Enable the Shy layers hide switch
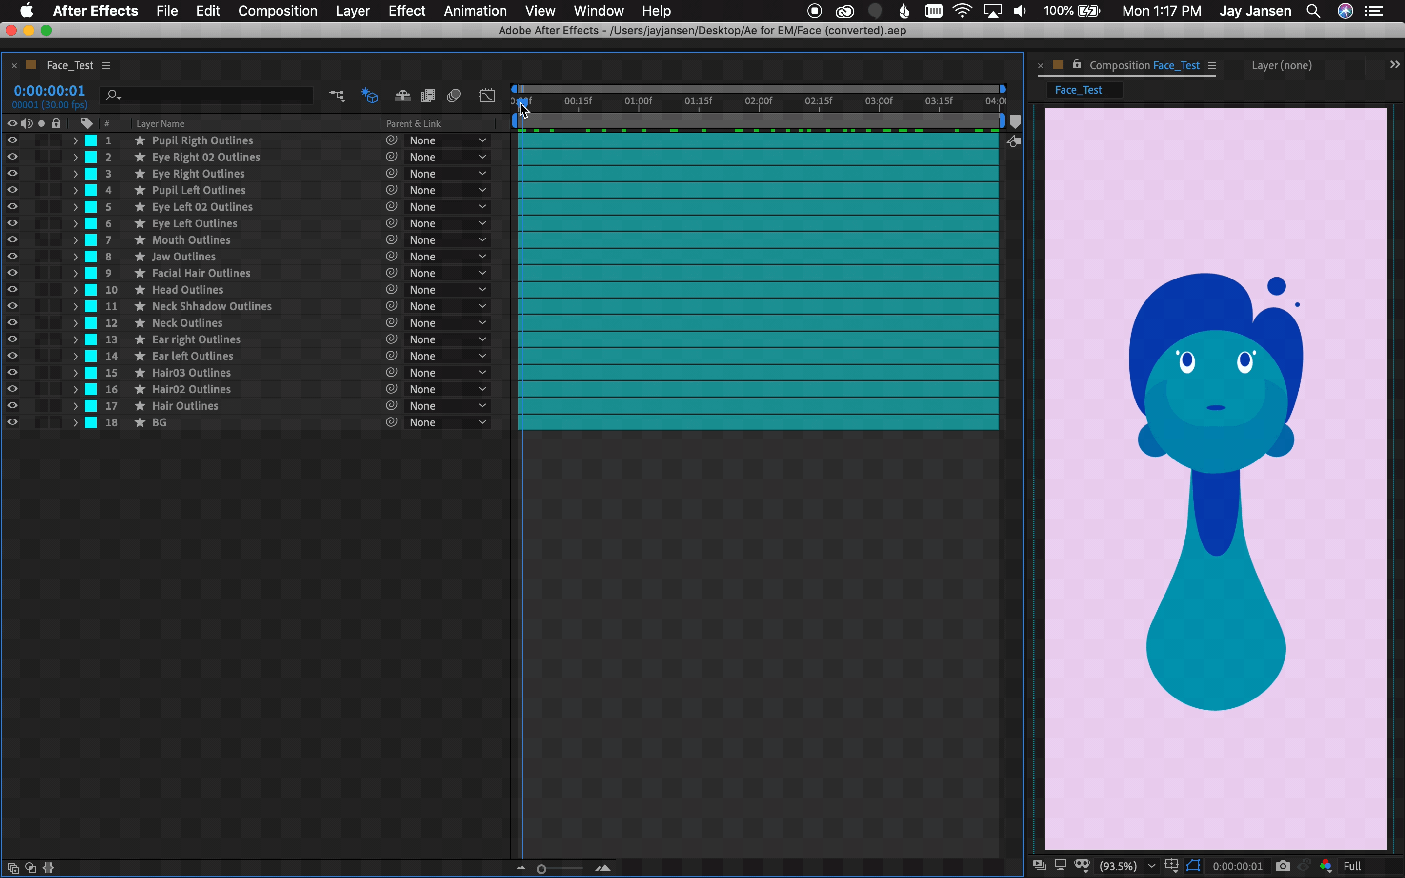The width and height of the screenshot is (1405, 878). point(402,95)
